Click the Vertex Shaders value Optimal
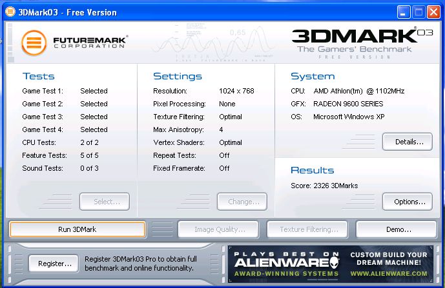Image resolution: width=445 pixels, height=288 pixels. (231, 142)
